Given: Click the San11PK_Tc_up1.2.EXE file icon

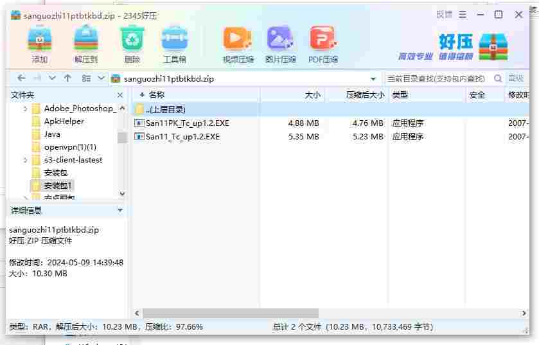Looking at the screenshot, I should click(139, 123).
